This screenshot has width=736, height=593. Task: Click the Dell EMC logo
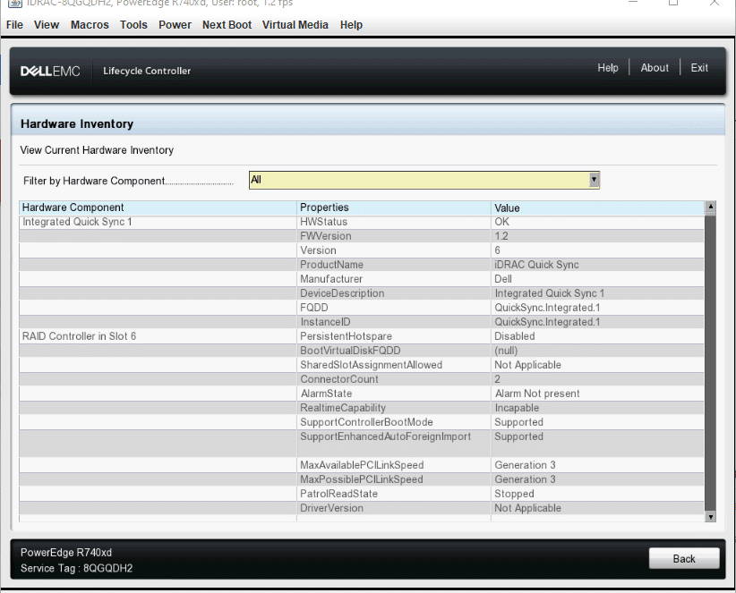point(50,72)
